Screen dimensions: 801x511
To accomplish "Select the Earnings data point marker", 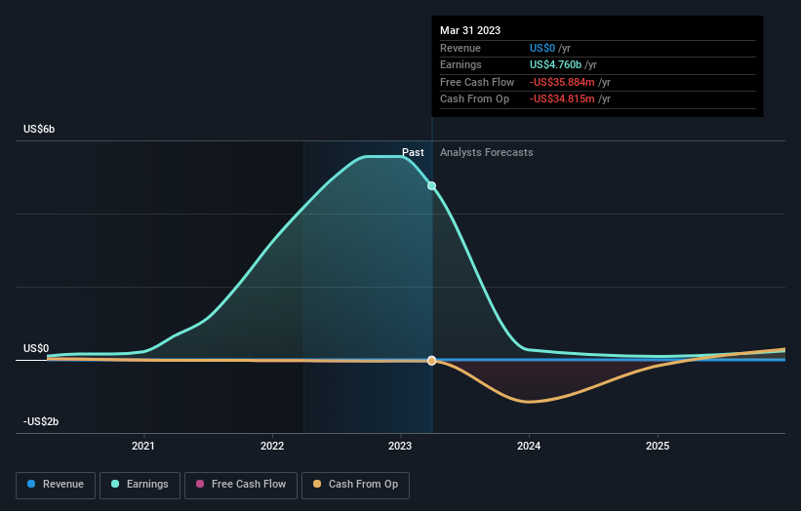I will (x=431, y=186).
